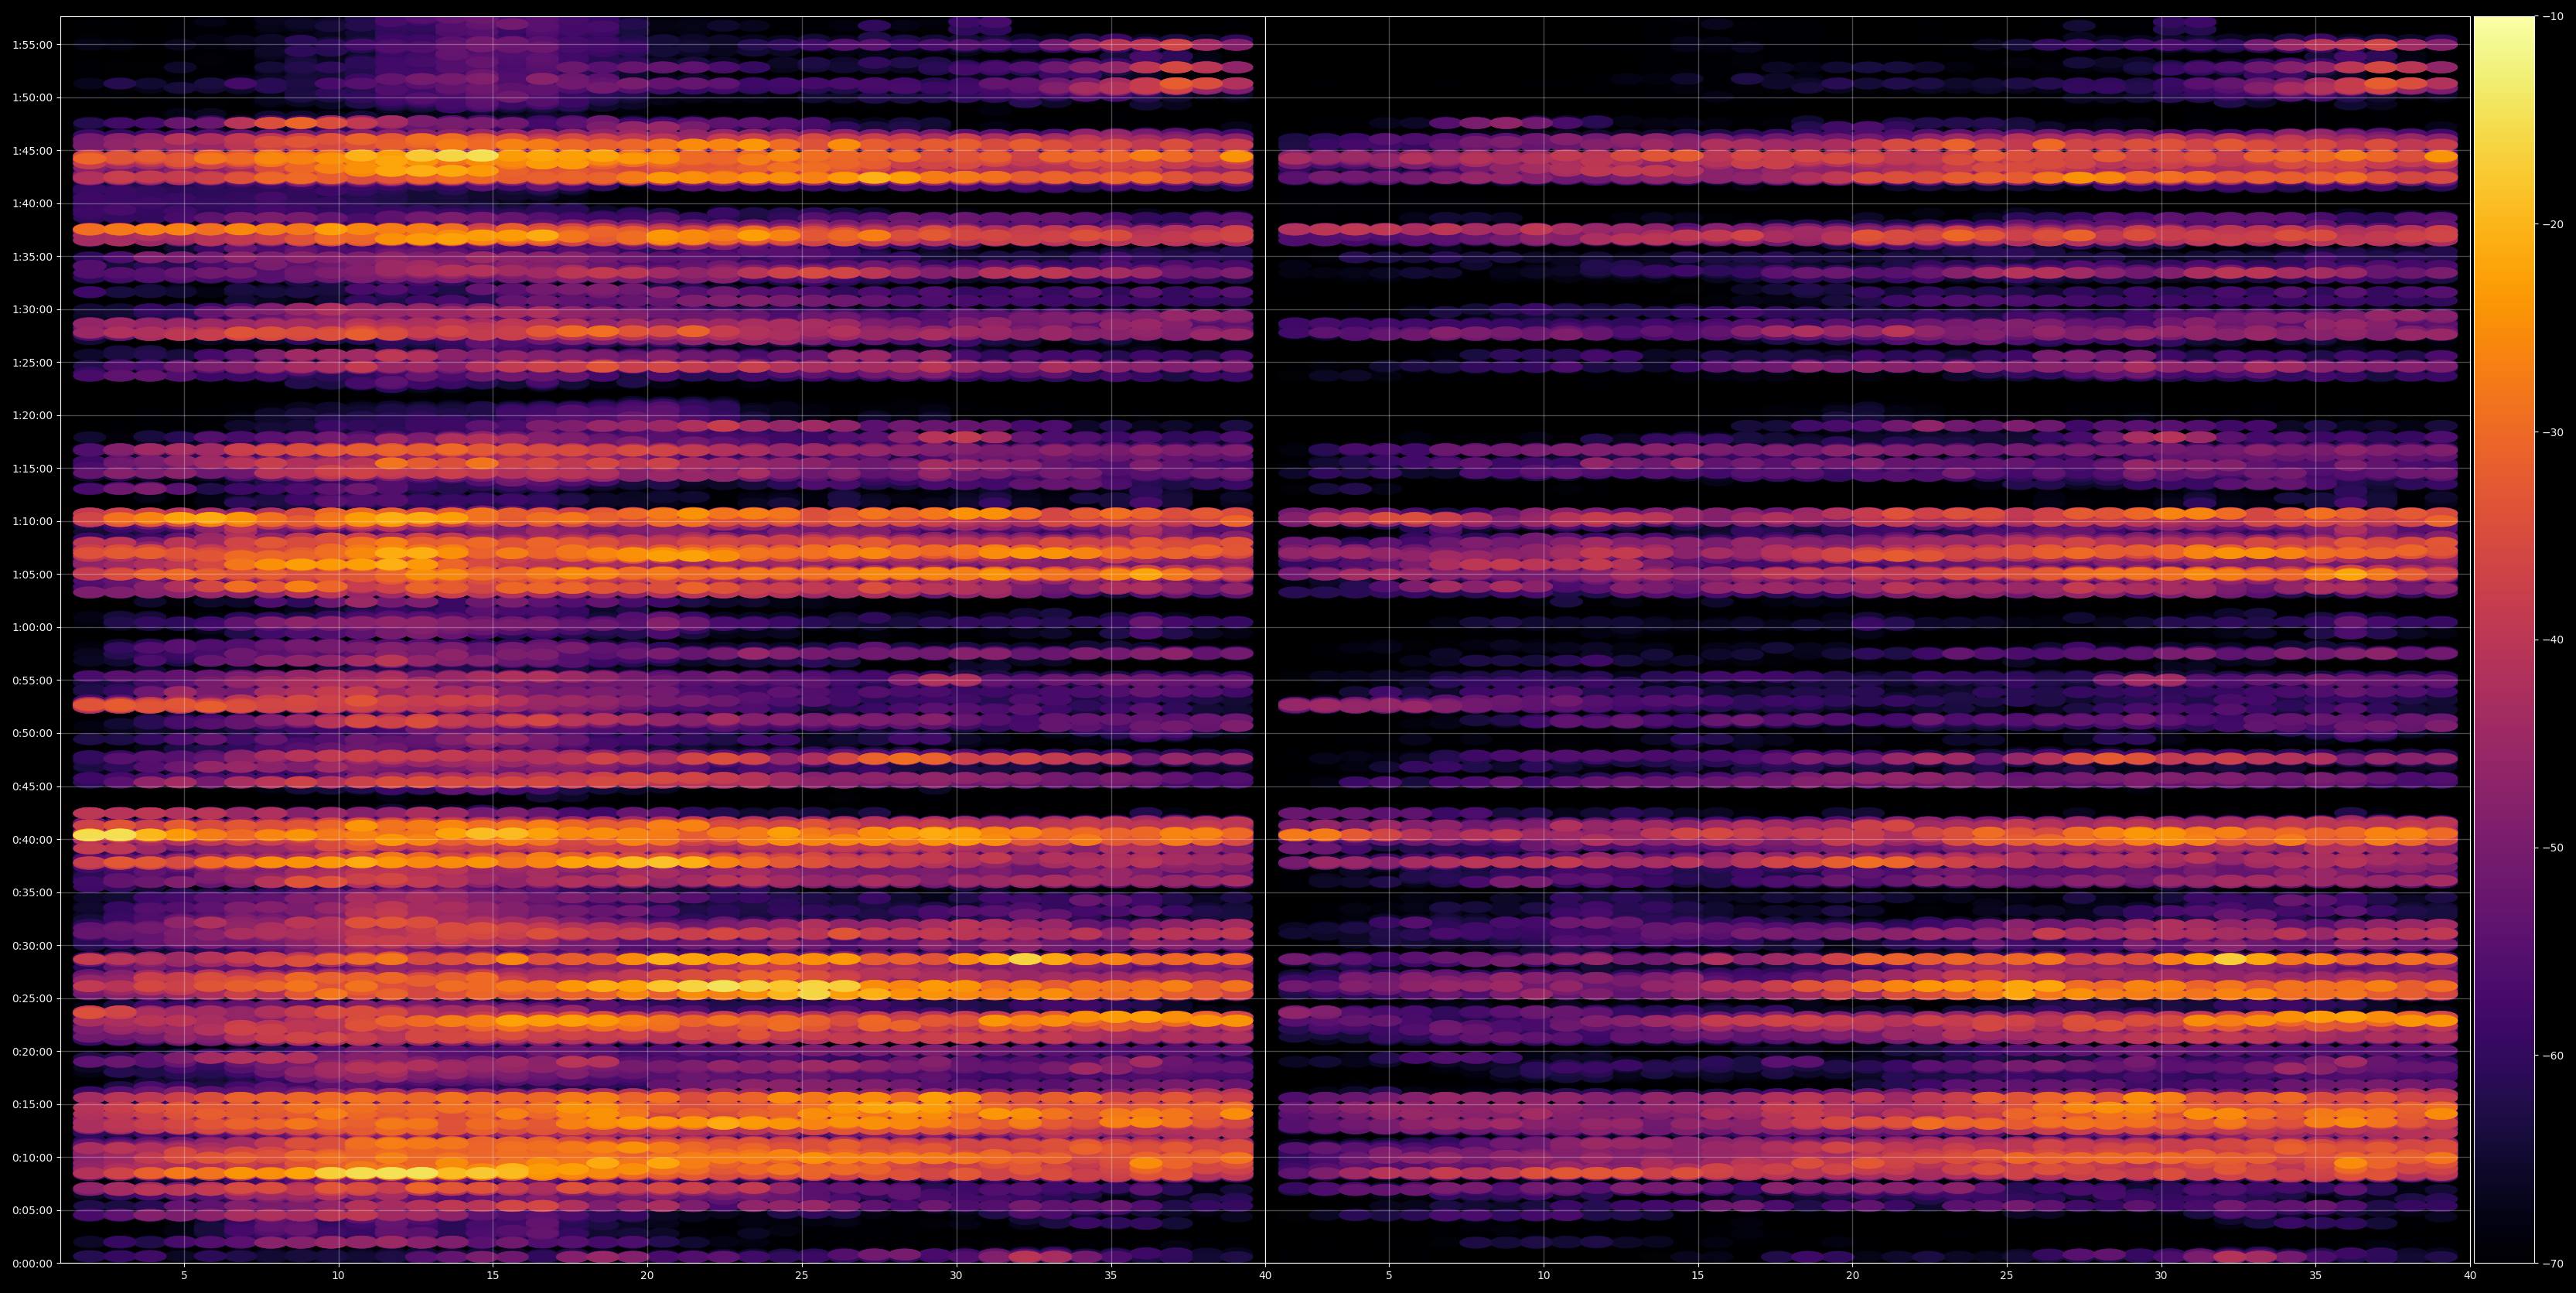2576x1293 pixels.
Task: Click the 1:50:00 time axis label
Action: point(32,97)
